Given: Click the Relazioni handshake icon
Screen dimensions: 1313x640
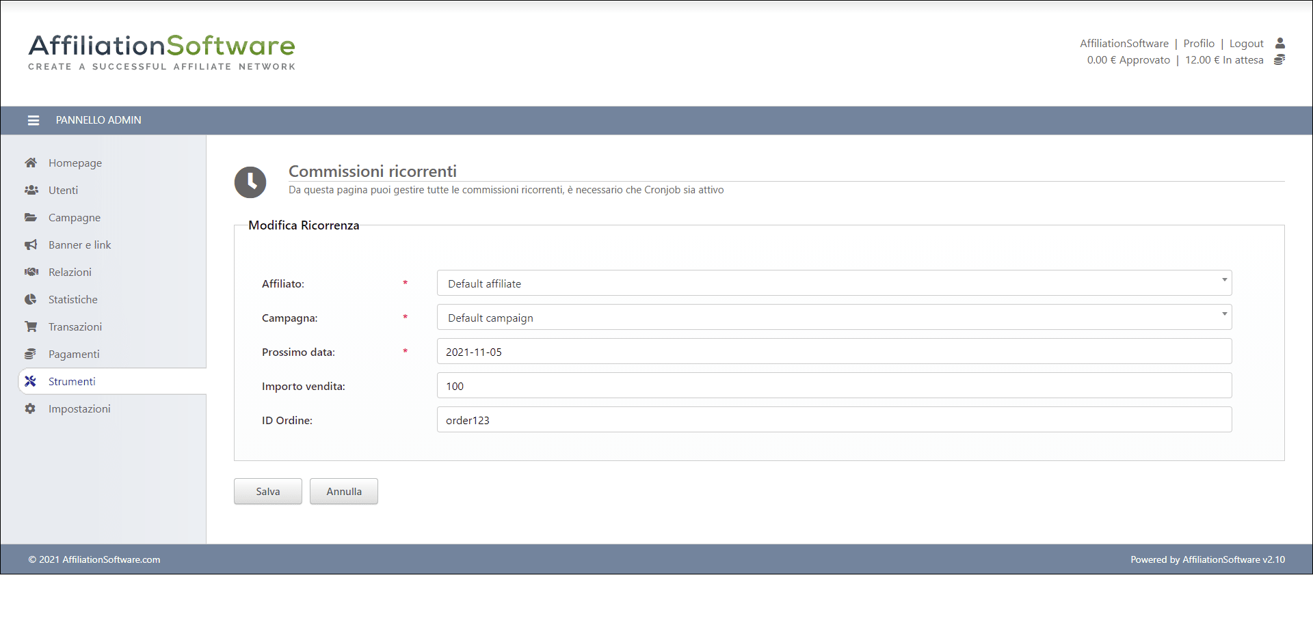Looking at the screenshot, I should (31, 272).
